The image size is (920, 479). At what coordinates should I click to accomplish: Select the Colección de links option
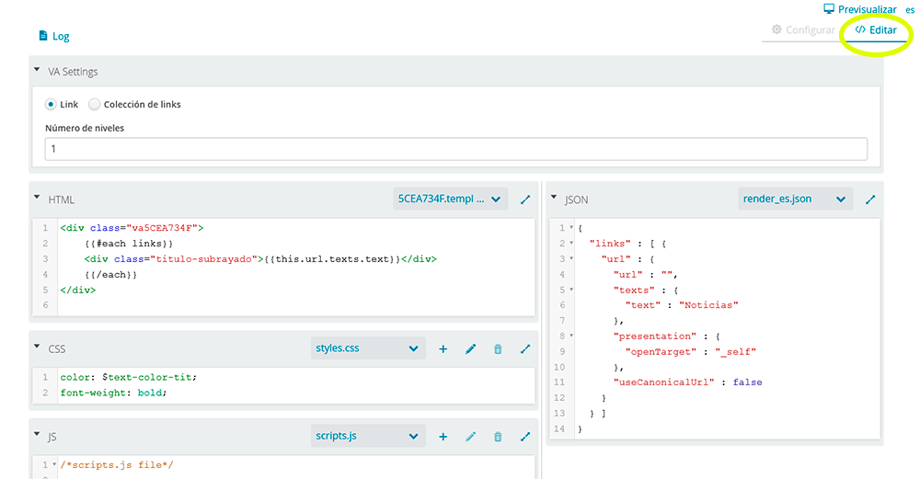95,104
